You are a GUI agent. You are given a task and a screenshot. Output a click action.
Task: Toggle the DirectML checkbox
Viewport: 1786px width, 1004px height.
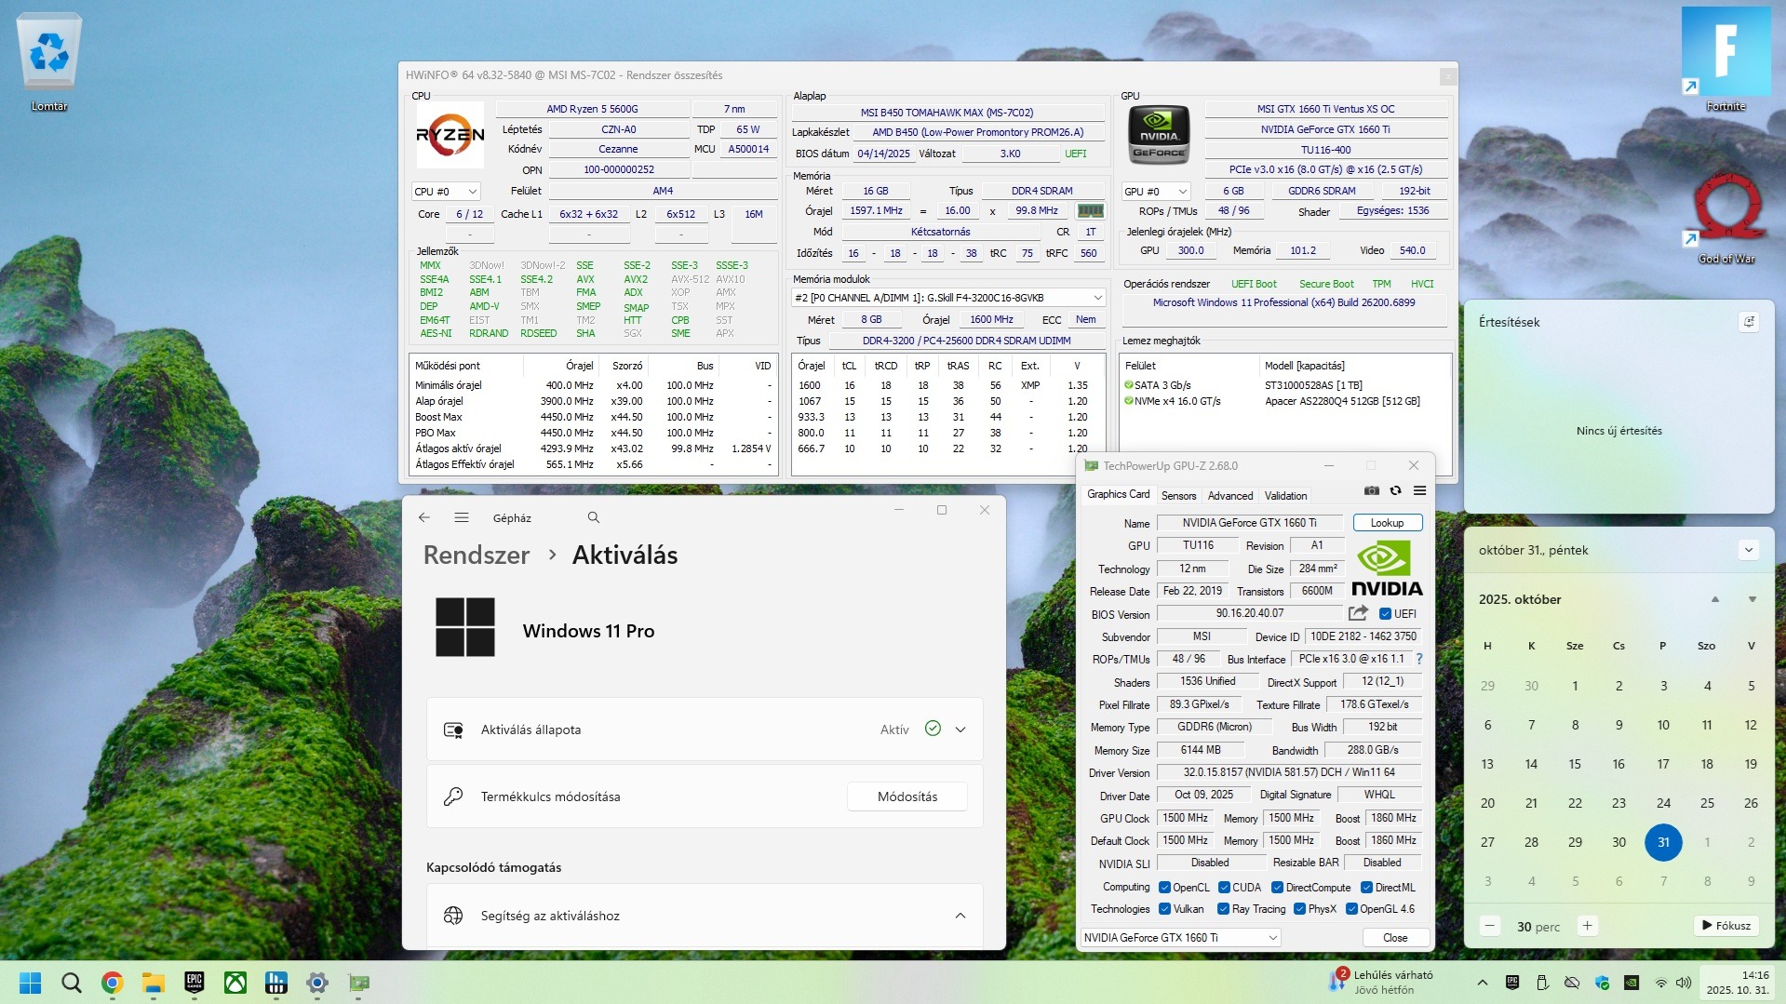coord(1367,888)
